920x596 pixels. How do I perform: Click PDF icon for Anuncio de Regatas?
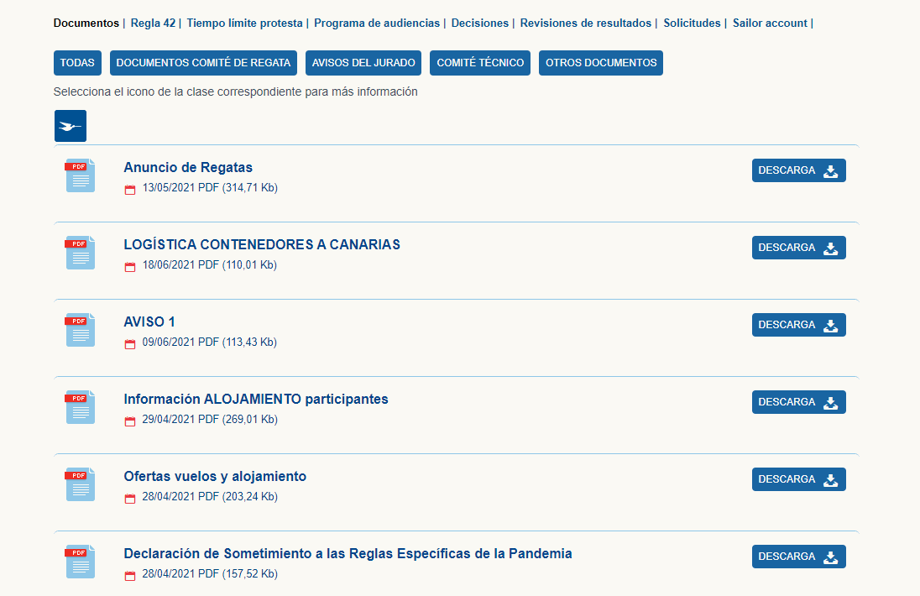[80, 175]
